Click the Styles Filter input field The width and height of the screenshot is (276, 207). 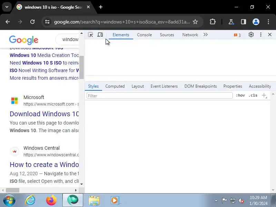[x=160, y=96]
